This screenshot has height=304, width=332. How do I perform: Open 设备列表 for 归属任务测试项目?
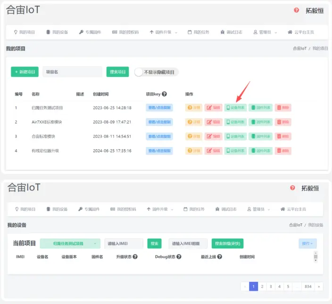[235, 107]
